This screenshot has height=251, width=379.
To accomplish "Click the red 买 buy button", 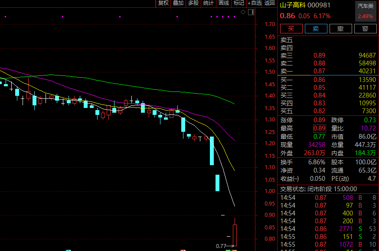I will pos(291,29).
